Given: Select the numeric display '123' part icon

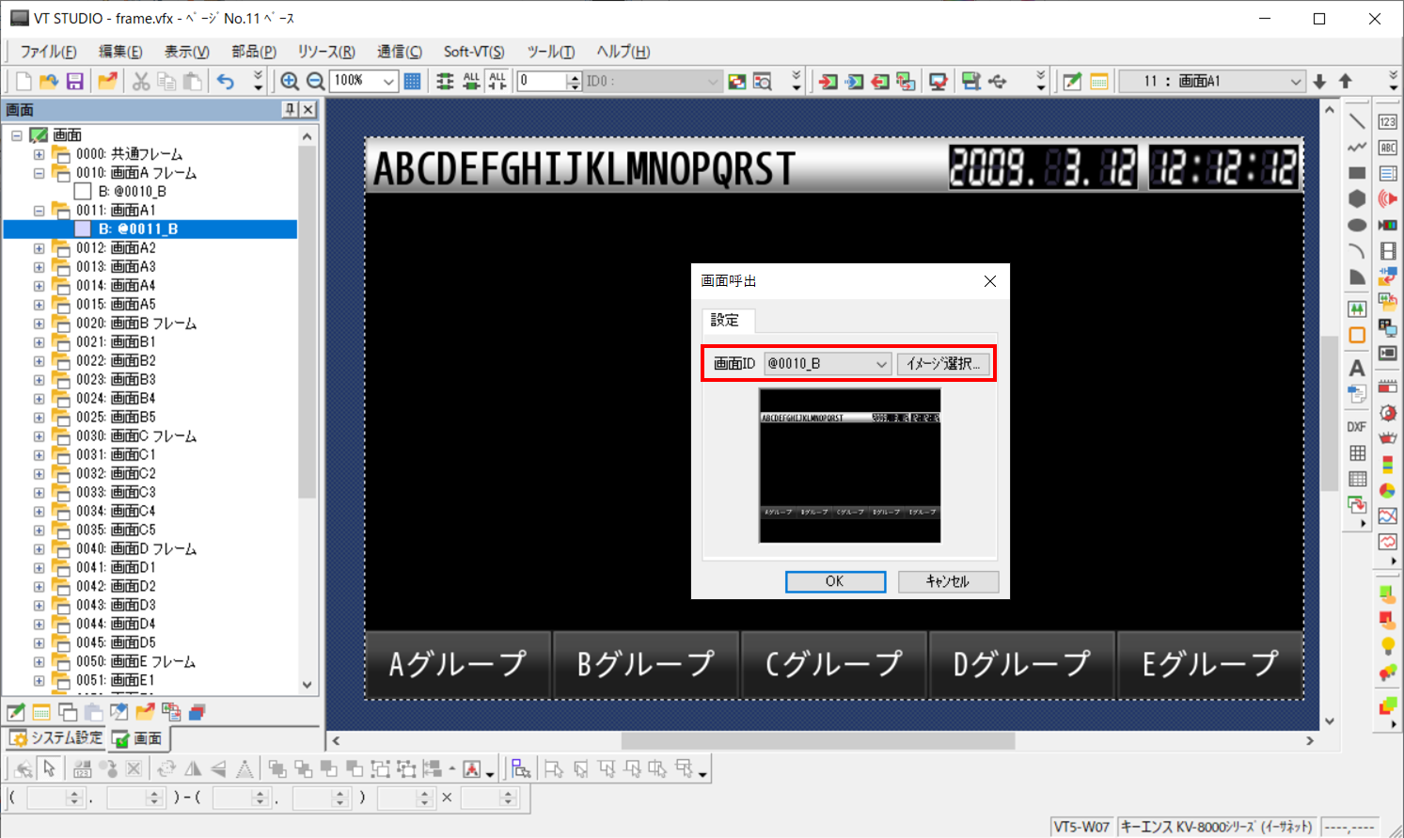Looking at the screenshot, I should [1387, 121].
